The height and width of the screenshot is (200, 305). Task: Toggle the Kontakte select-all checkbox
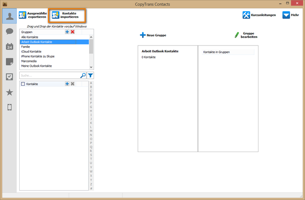(x=23, y=84)
